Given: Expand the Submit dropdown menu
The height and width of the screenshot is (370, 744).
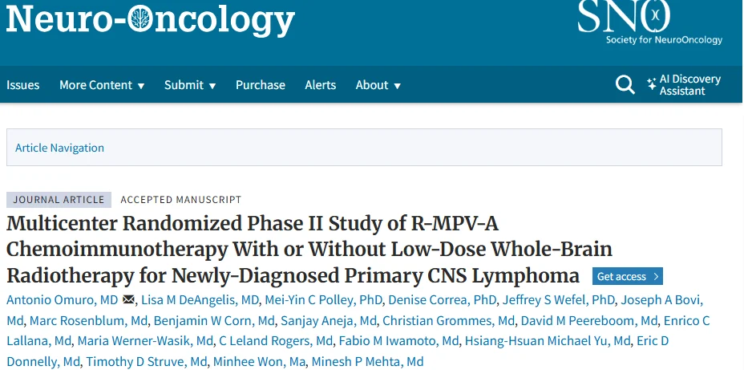Looking at the screenshot, I should (190, 85).
